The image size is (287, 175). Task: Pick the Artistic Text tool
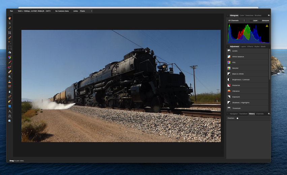pyautogui.click(x=9, y=111)
